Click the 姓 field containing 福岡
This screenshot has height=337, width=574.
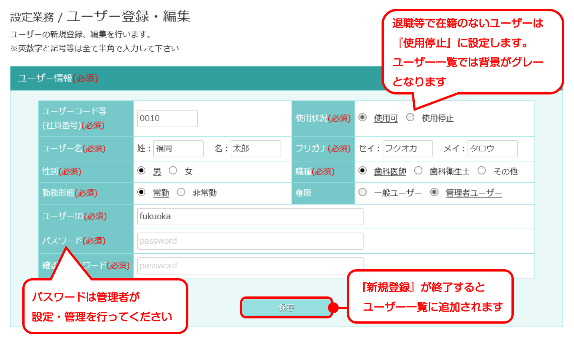pos(178,149)
